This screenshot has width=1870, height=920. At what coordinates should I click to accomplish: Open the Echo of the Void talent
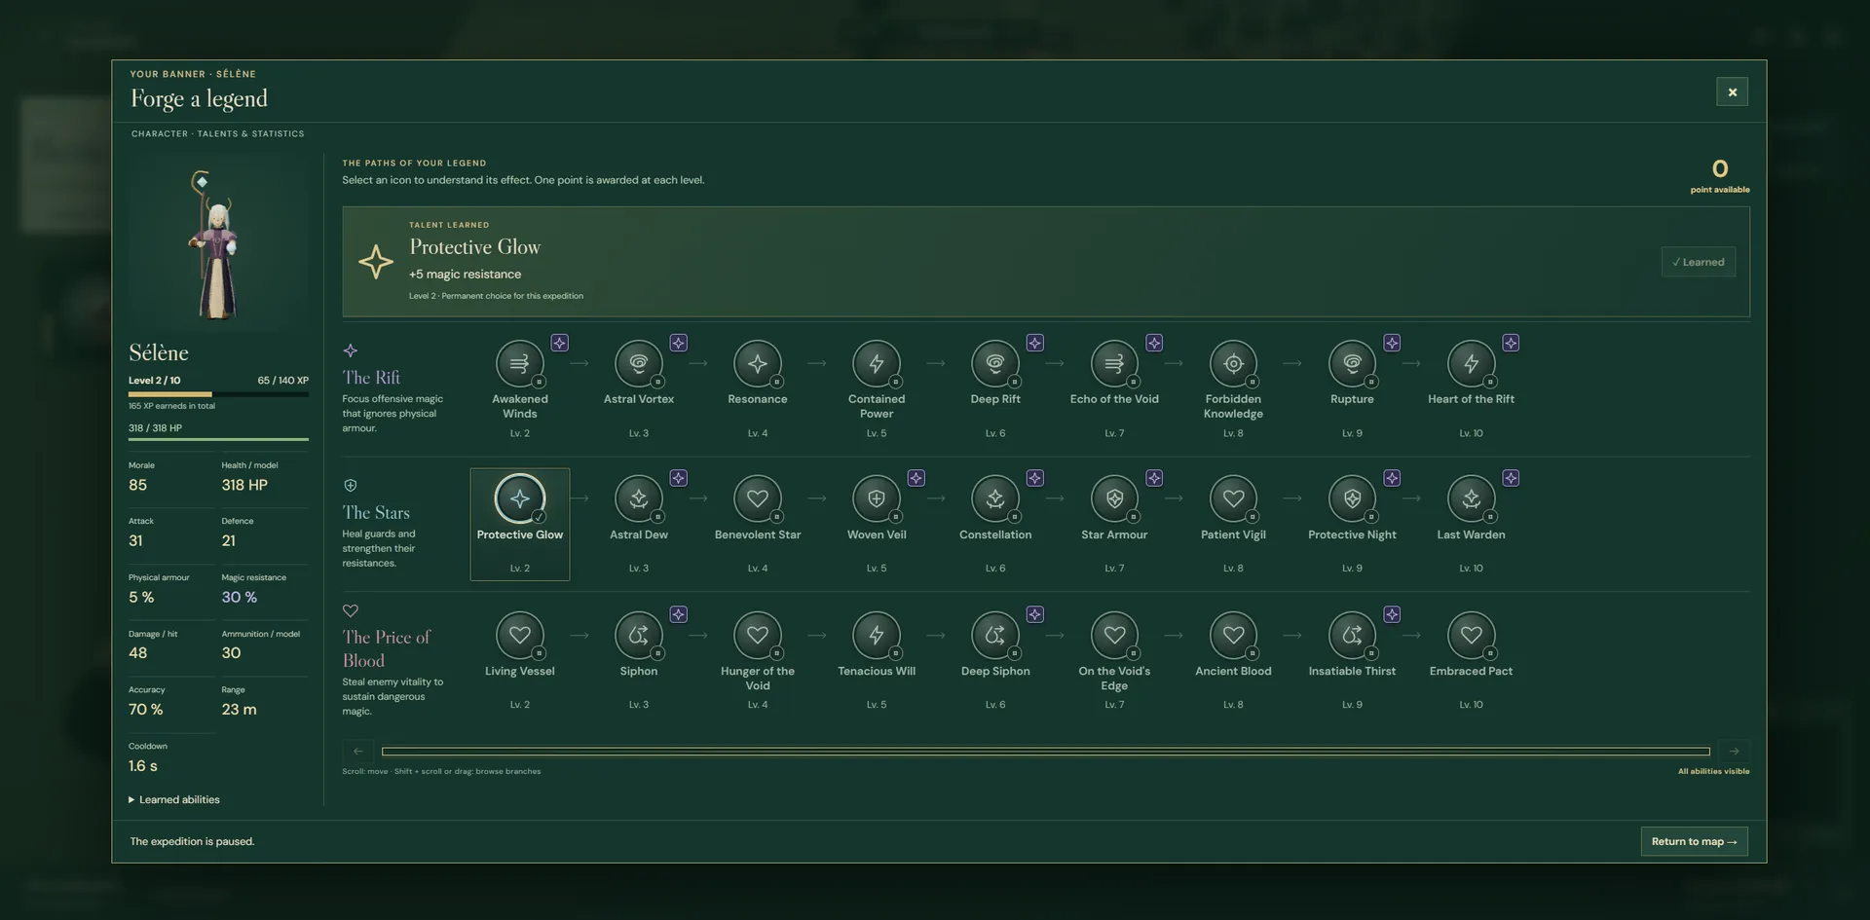pos(1114,364)
